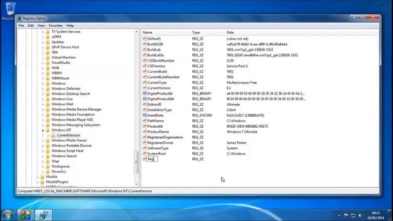393x221 pixels.
Task: Click the Windows NT folder icon
Action: [48, 130]
